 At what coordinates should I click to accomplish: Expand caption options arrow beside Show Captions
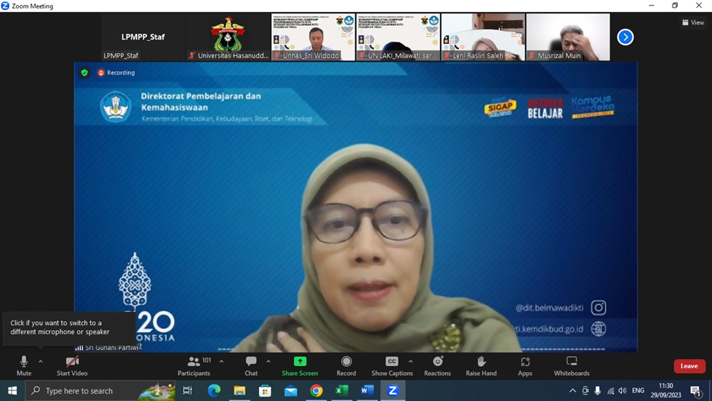[x=411, y=362]
